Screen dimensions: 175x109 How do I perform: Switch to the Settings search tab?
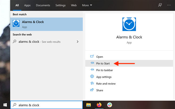pos(60,5)
